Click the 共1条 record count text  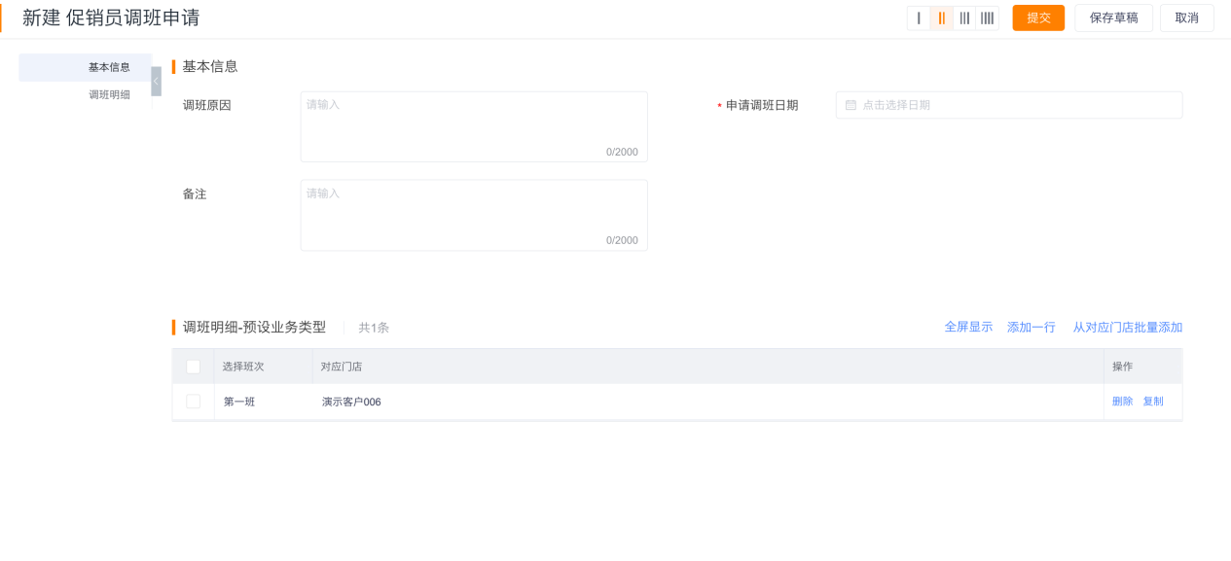pyautogui.click(x=374, y=328)
